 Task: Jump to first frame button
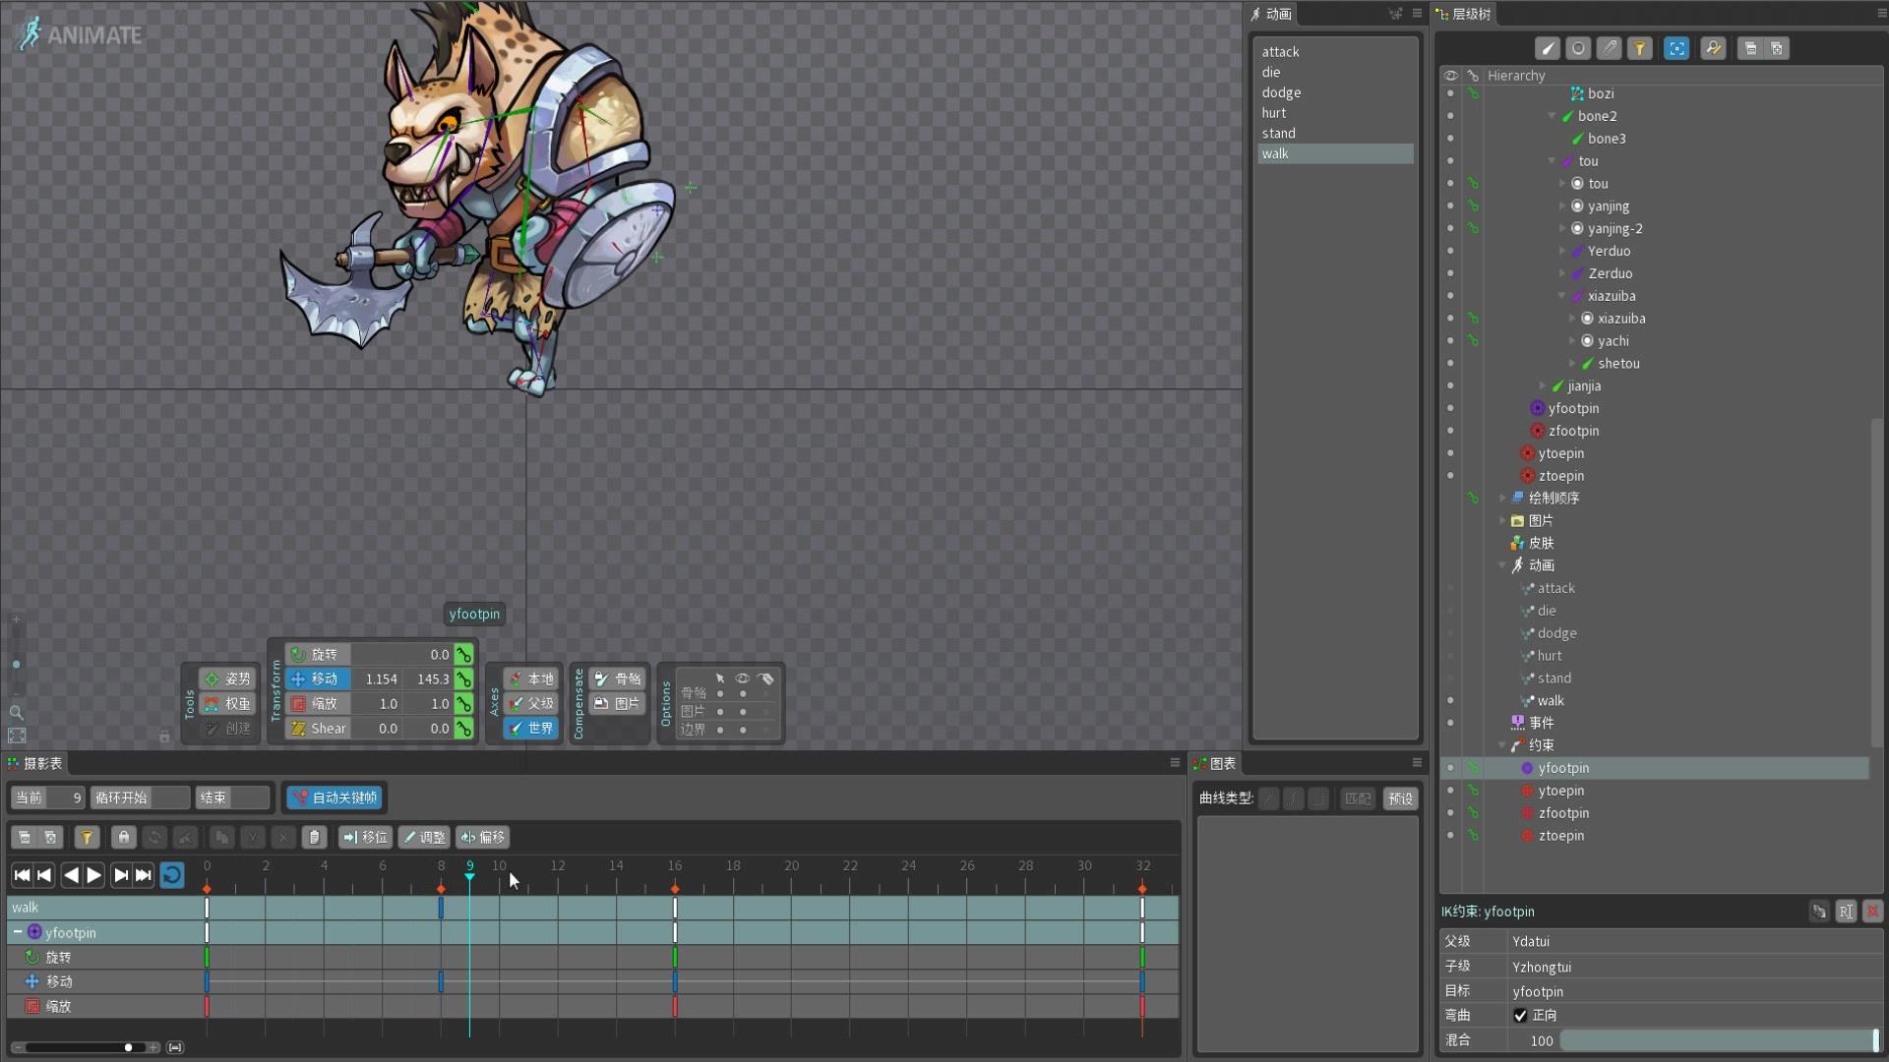pyautogui.click(x=22, y=875)
